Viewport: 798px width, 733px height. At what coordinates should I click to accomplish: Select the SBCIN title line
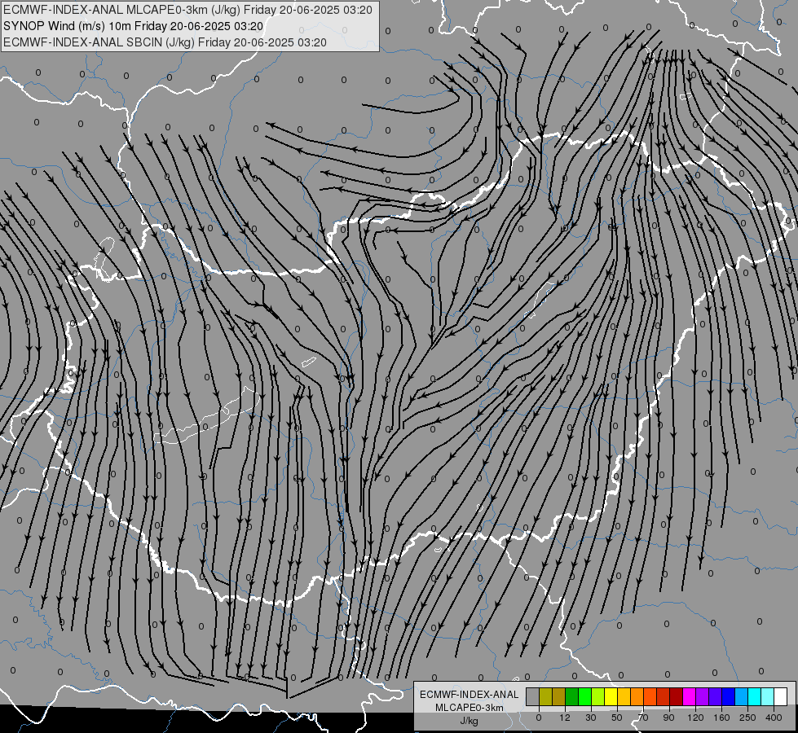click(x=165, y=42)
